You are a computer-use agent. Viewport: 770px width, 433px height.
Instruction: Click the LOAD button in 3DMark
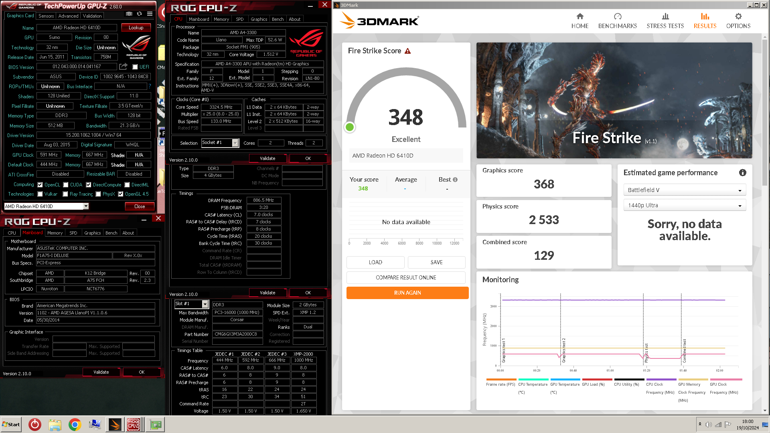pos(375,262)
